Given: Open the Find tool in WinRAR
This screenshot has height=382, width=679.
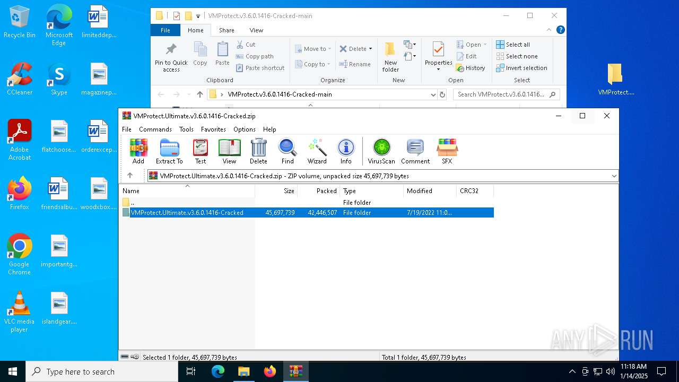Looking at the screenshot, I should pos(288,151).
